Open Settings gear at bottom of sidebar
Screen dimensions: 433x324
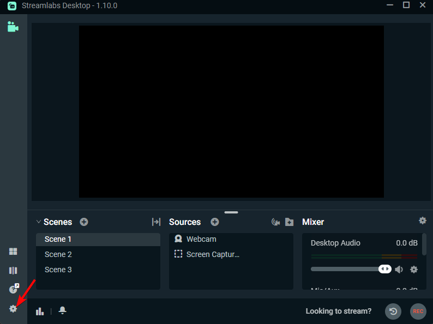(x=13, y=309)
